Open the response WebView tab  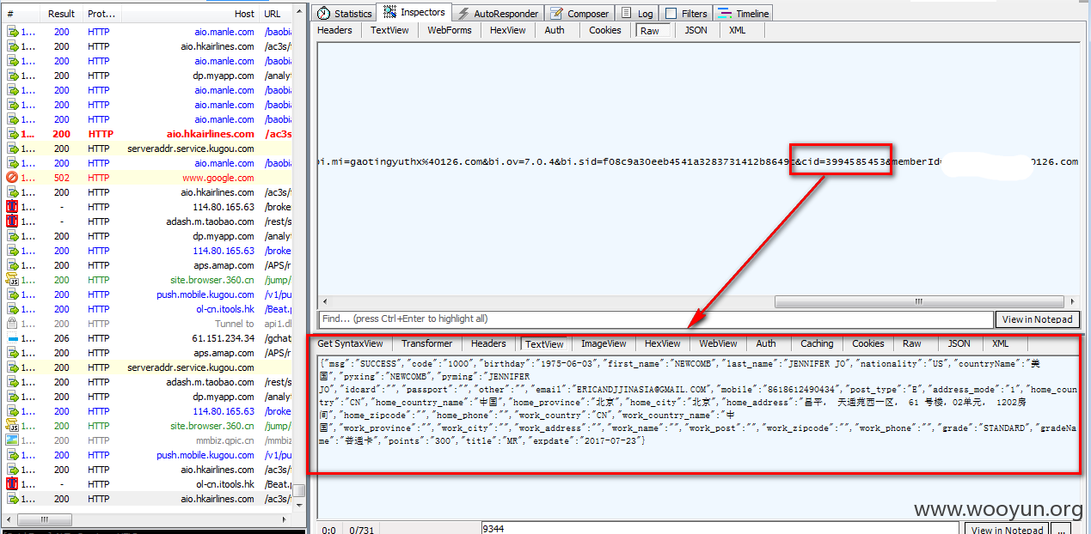point(719,343)
